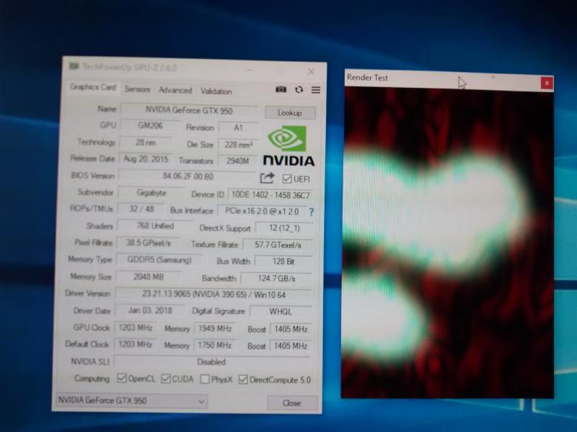This screenshot has height=432, width=577.
Task: Click the Render Test title bar
Action: pyautogui.click(x=443, y=79)
